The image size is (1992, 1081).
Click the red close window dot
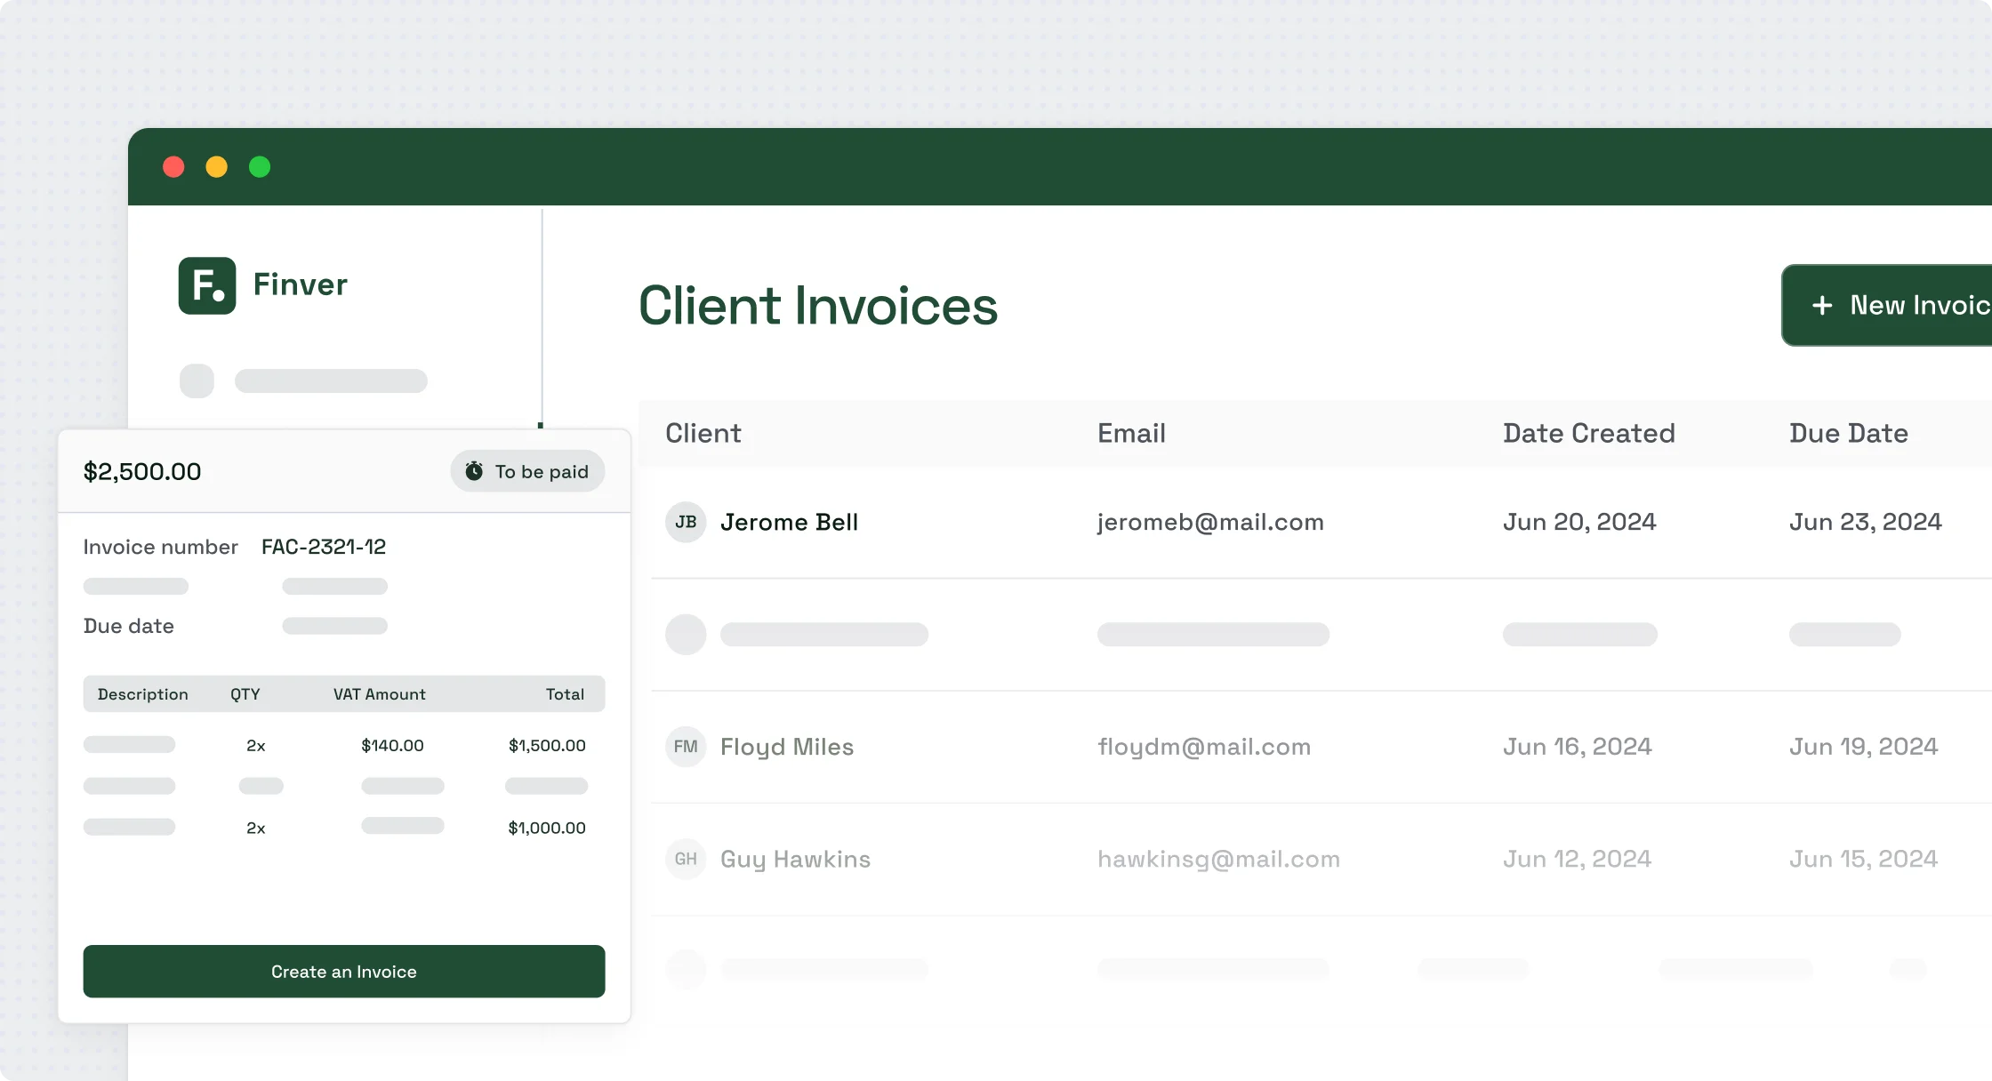click(173, 167)
